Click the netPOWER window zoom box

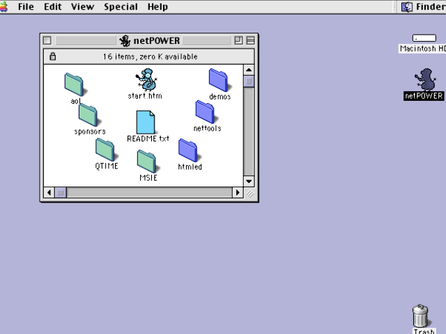[x=238, y=40]
